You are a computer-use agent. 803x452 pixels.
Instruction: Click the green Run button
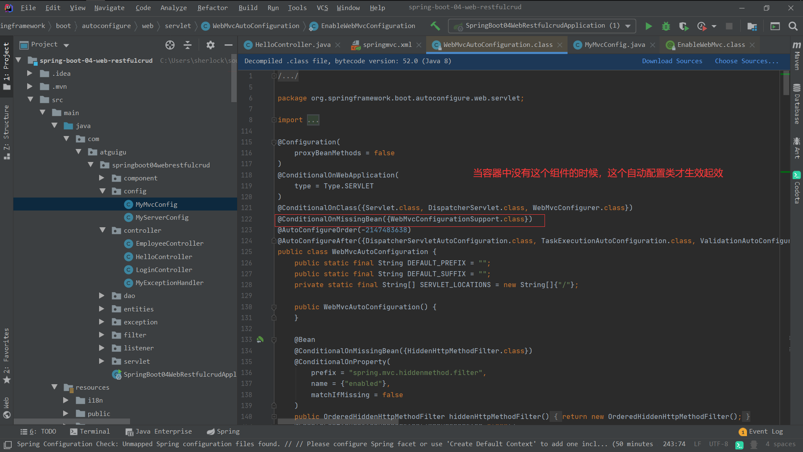coord(648,26)
